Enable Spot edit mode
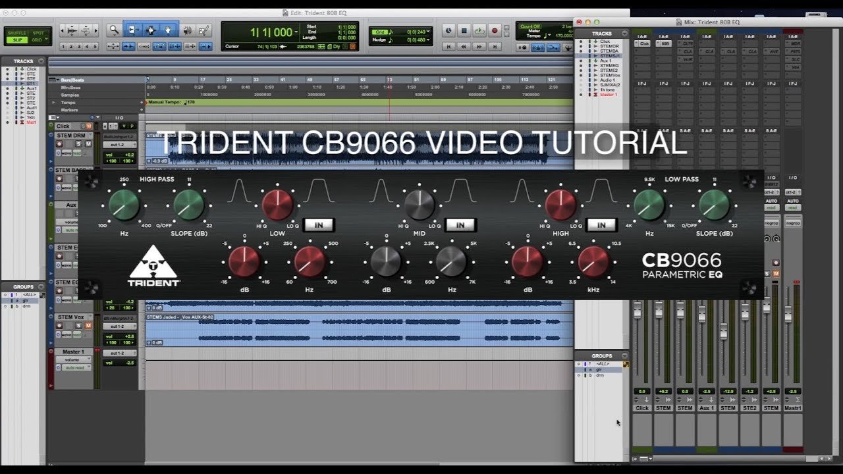This screenshot has width=843, height=474. pos(37,33)
